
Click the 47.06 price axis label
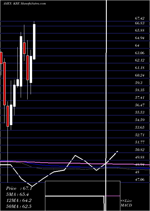pyautogui.click(x=139, y=179)
